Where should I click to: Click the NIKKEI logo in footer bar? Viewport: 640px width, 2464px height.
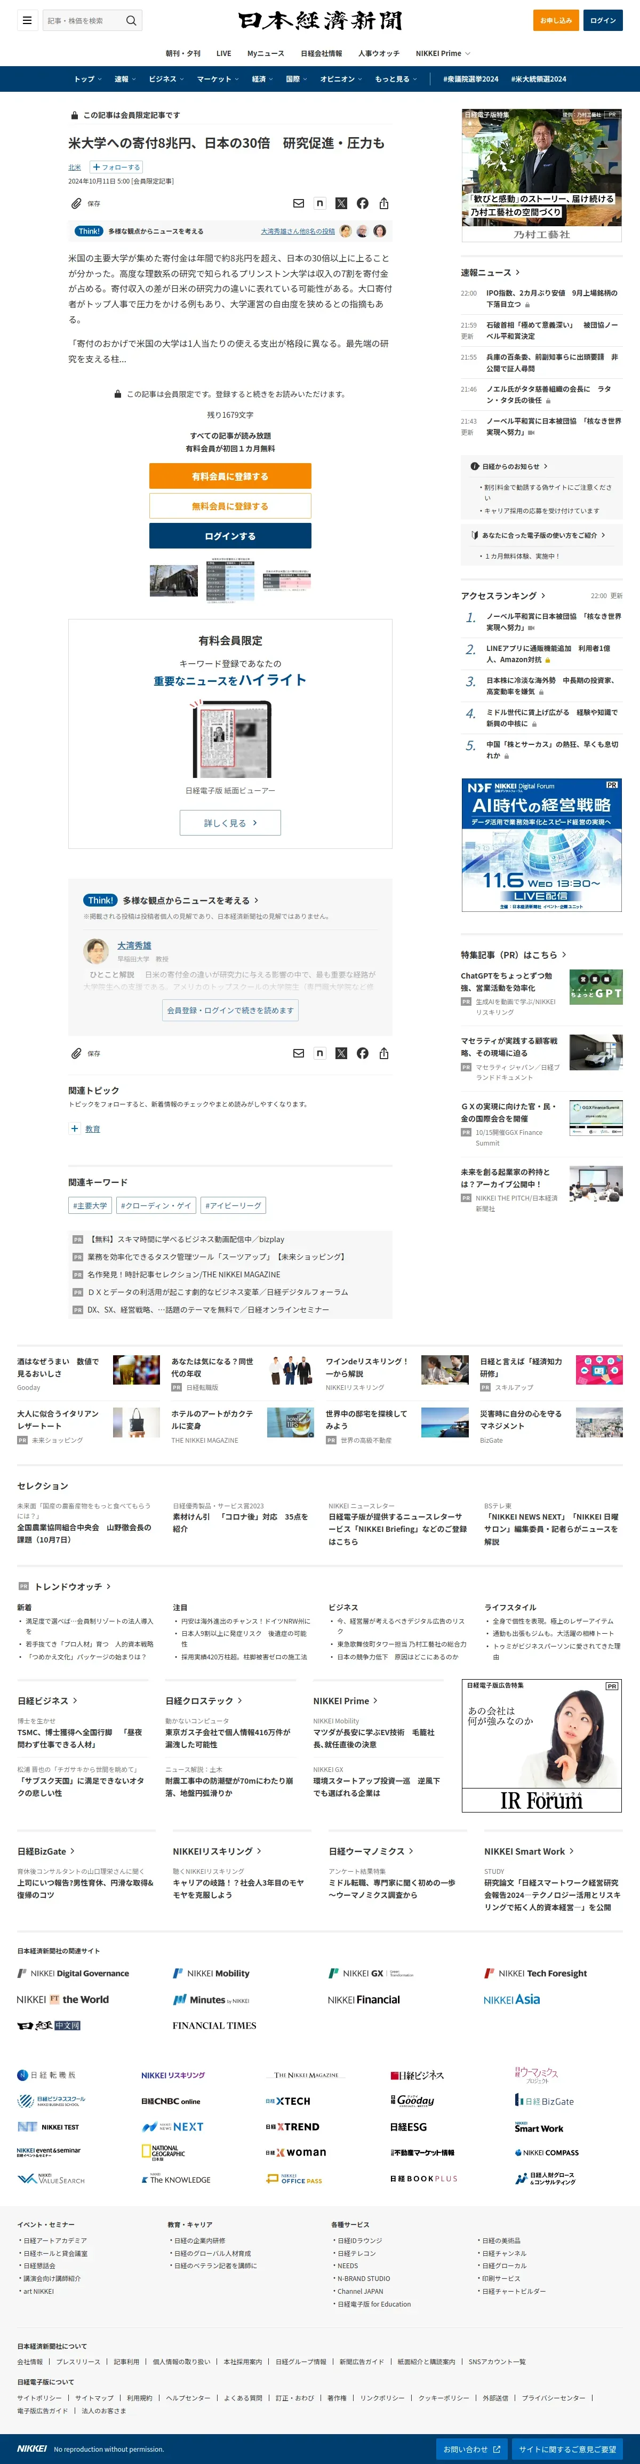[x=31, y=2449]
